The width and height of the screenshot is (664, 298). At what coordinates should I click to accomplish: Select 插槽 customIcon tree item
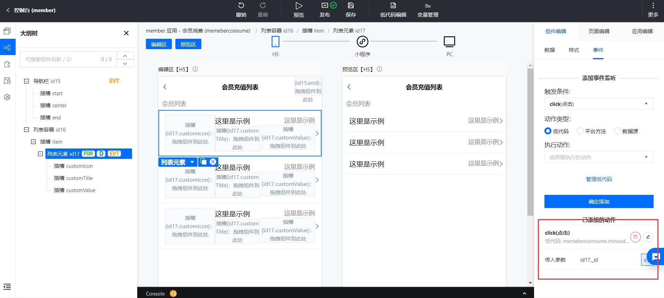point(73,166)
